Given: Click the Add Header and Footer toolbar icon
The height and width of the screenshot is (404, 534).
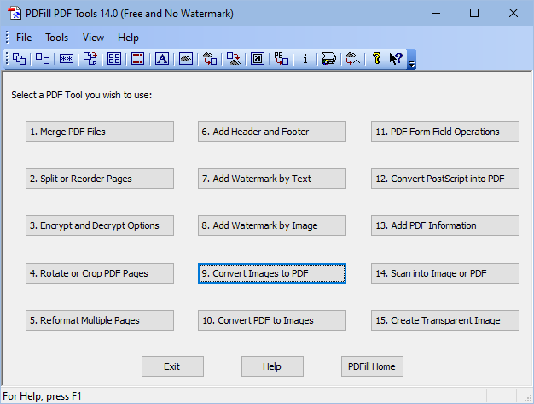Looking at the screenshot, I should pos(138,59).
